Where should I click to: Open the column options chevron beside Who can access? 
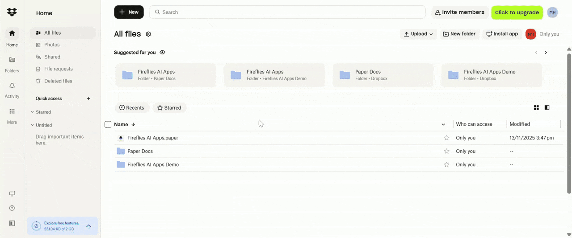(443, 124)
